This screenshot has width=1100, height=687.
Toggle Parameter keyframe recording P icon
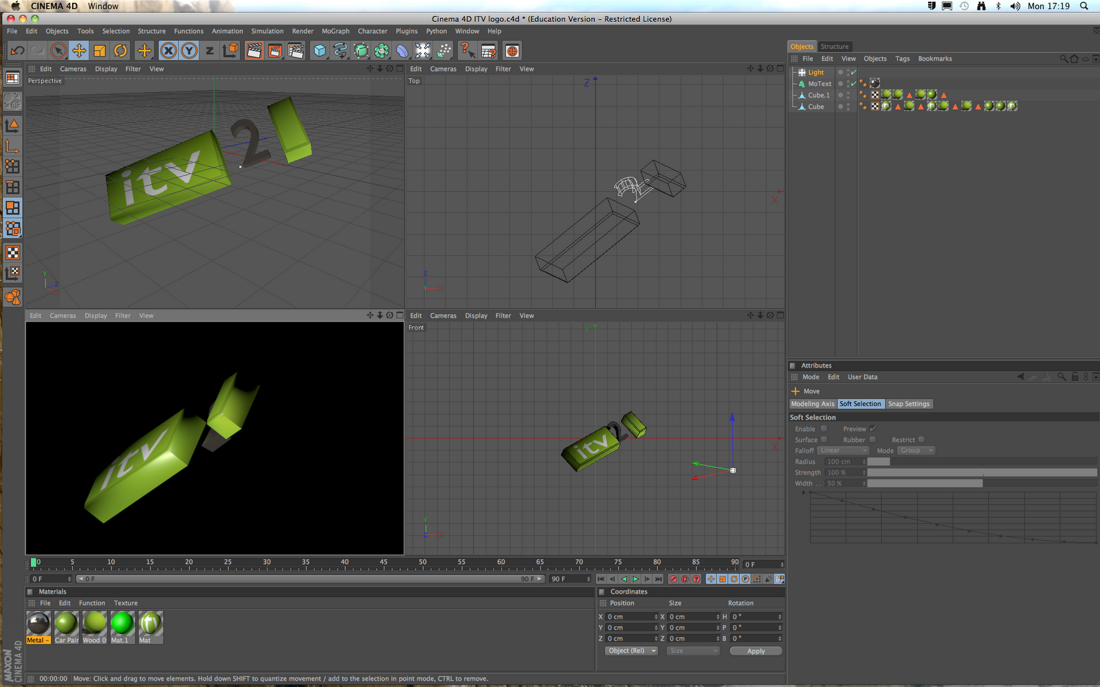pos(746,579)
